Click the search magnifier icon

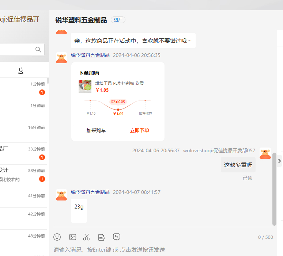(x=38, y=49)
